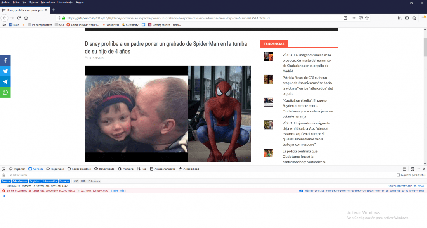Click the Saber más link in console
The image size is (427, 228).
118,191
